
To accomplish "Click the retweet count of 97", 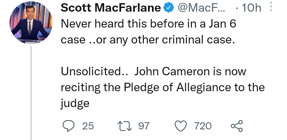I will point(144,126).
